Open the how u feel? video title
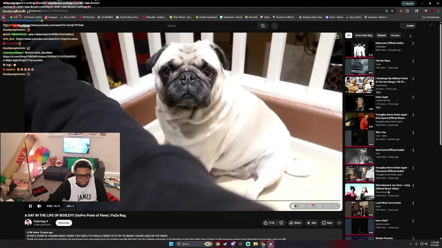 382,220
